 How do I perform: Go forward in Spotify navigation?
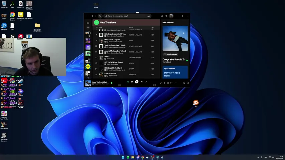[x=96, y=16]
